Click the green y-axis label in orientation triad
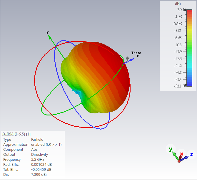 (170, 149)
